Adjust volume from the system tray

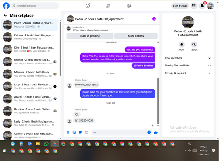[x=190, y=150]
